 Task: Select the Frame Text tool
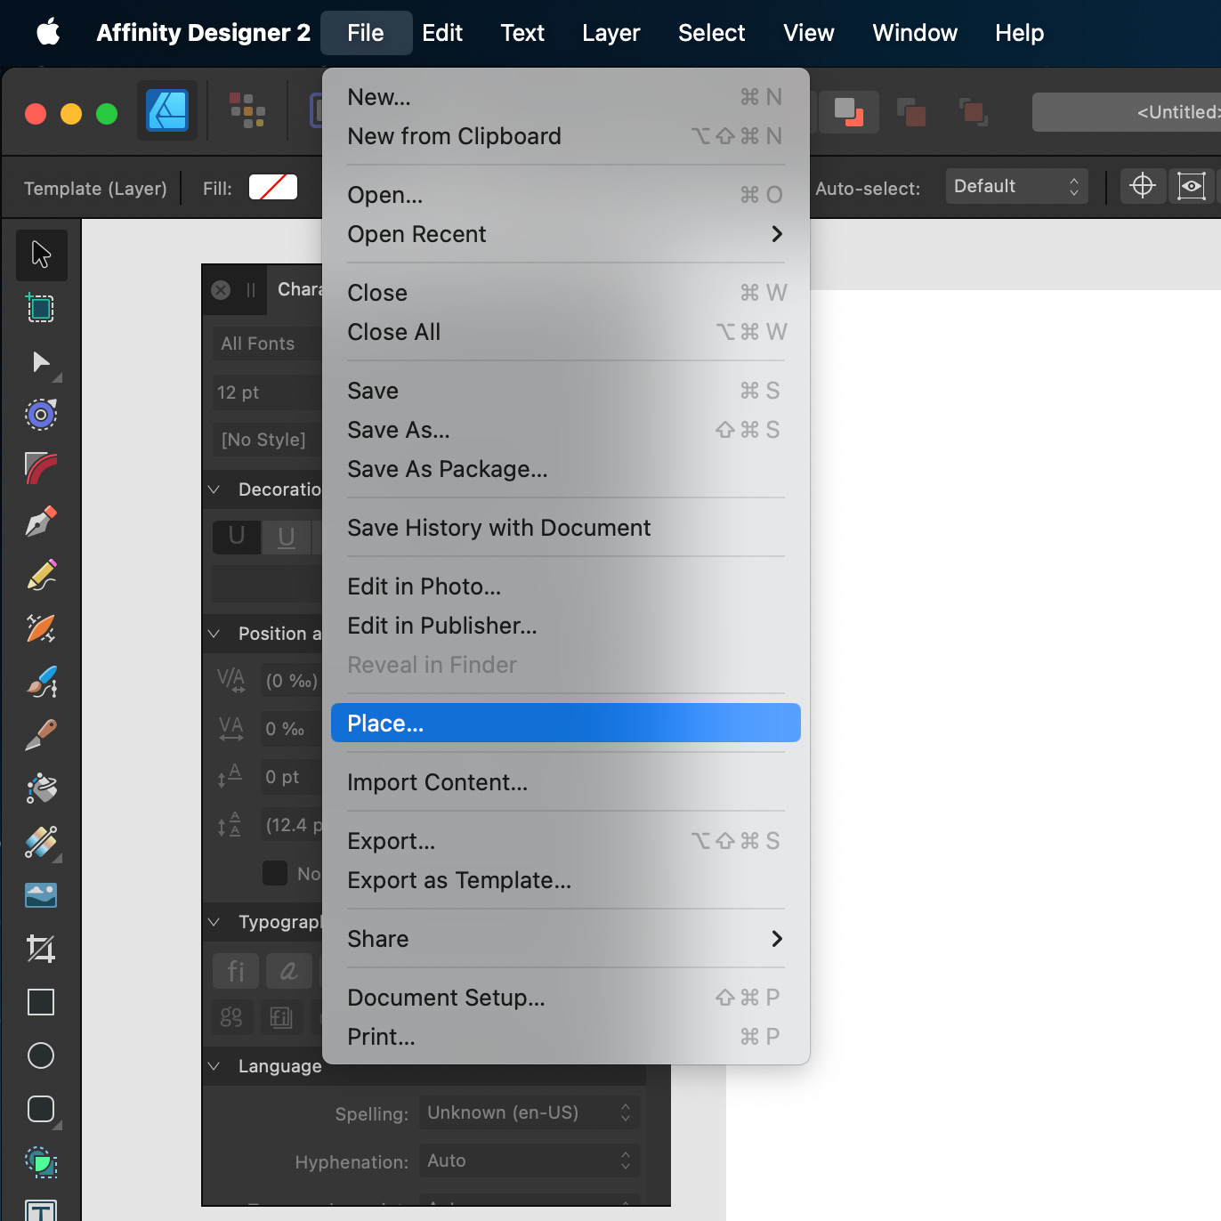pyautogui.click(x=41, y=1210)
